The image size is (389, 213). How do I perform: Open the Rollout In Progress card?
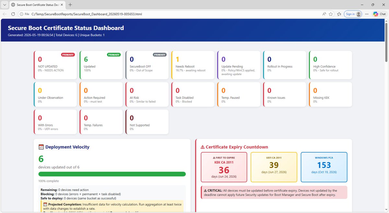[x=285, y=65]
